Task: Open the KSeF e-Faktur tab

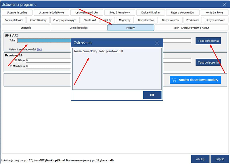Action: [191, 28]
